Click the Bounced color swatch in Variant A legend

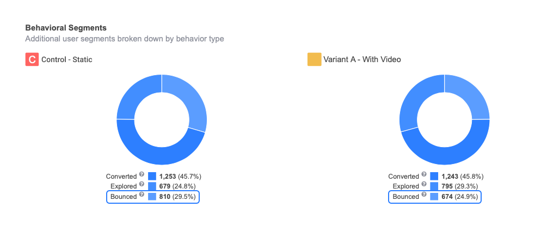434,197
